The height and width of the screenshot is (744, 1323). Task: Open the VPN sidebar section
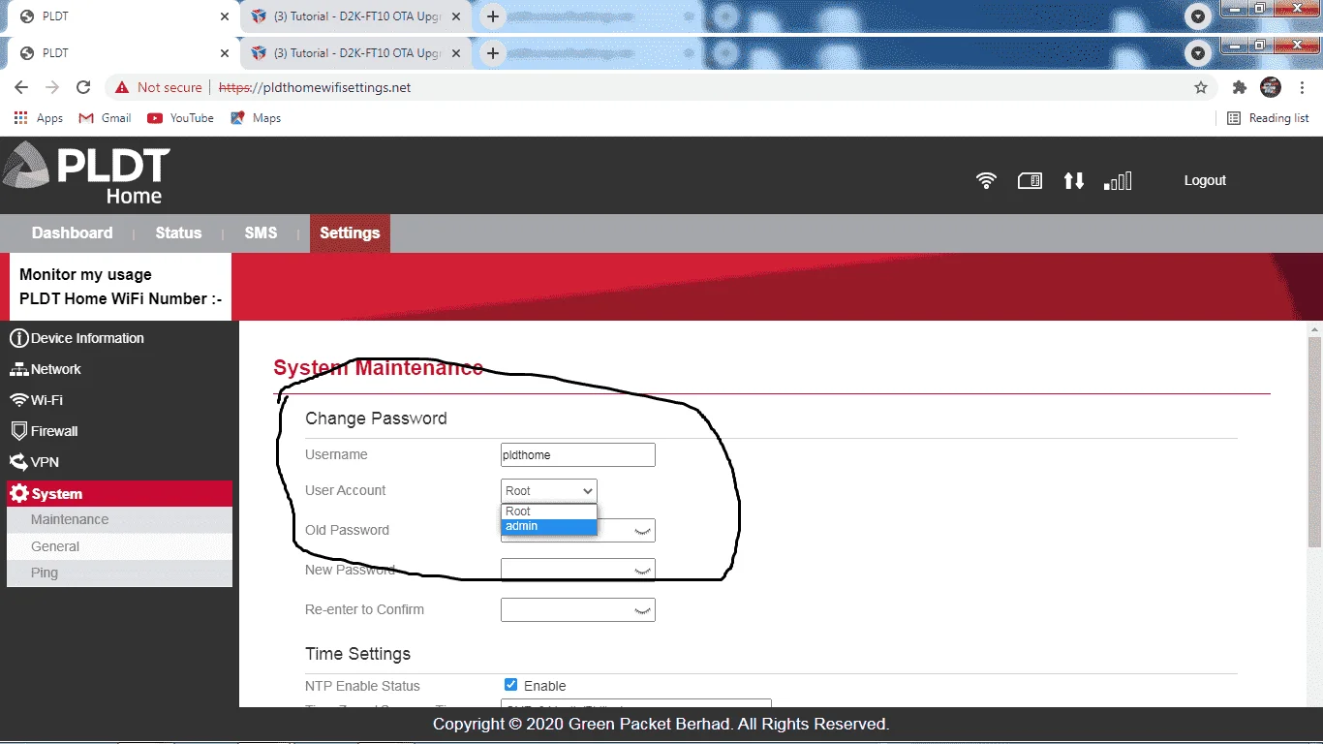click(34, 462)
